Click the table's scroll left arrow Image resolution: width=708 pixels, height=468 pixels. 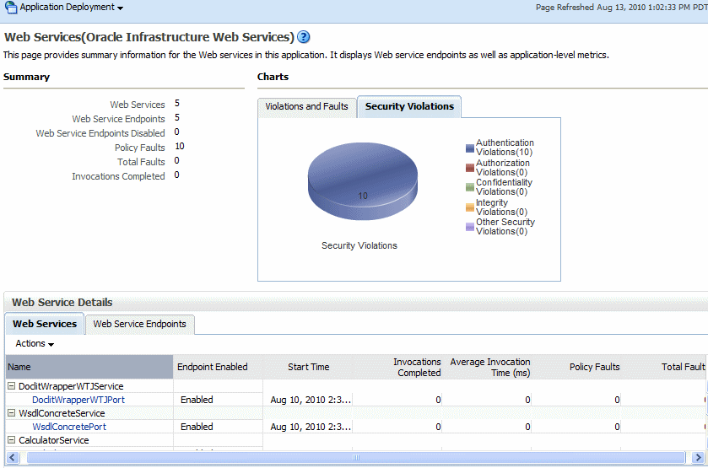12,458
